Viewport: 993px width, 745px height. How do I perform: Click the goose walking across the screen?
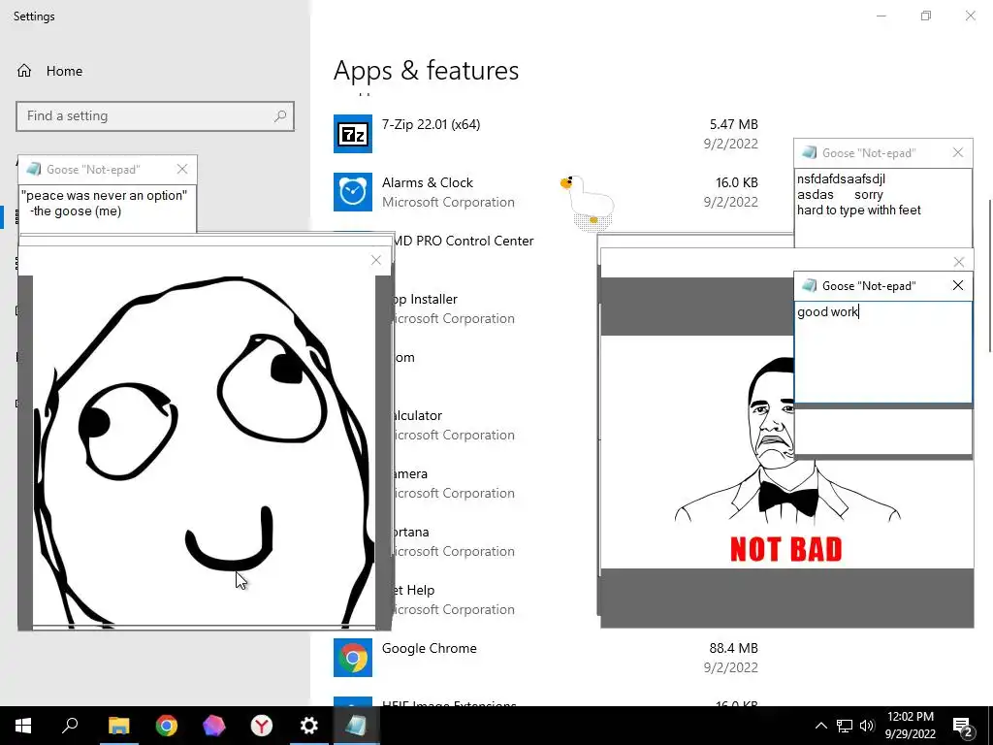[588, 203]
